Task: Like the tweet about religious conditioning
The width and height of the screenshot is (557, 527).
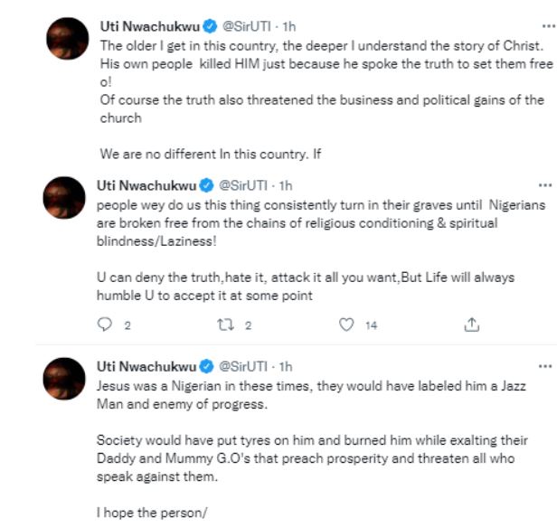Action: coord(345,325)
